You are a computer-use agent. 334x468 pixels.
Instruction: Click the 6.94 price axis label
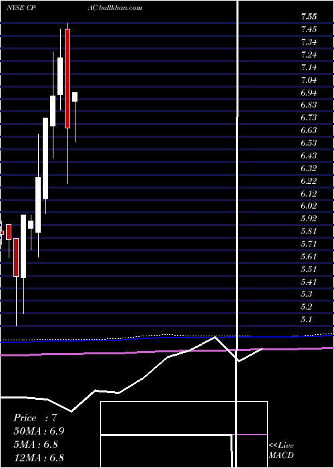(x=309, y=92)
